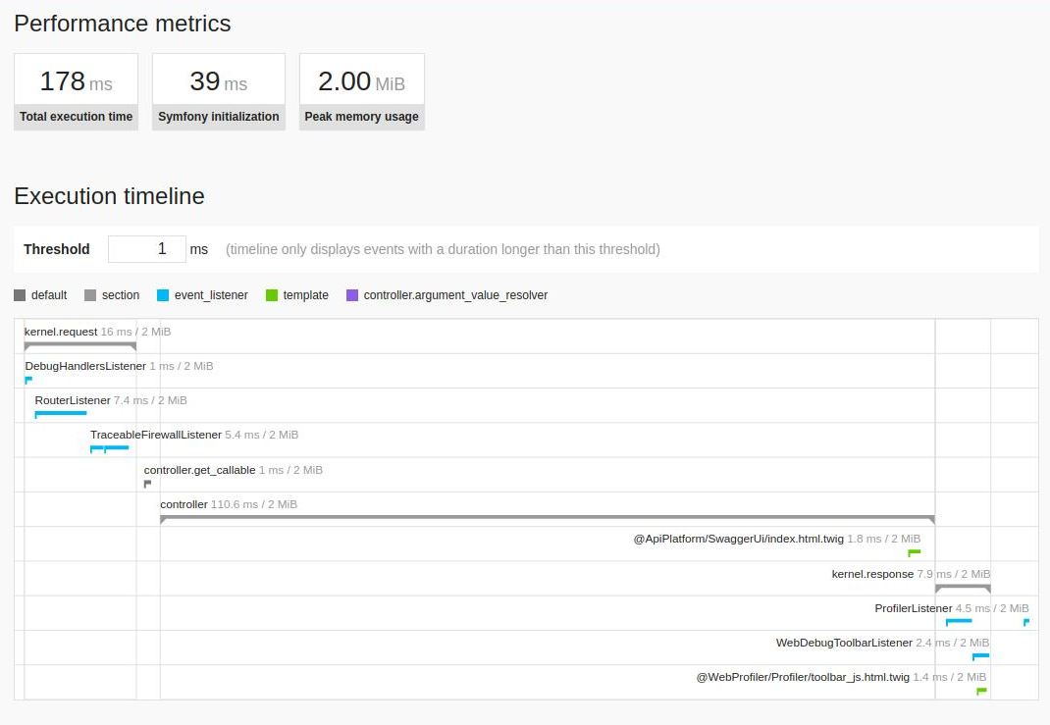Click the DebugHandlersListener label text
The width and height of the screenshot is (1050, 725).
pos(85,366)
